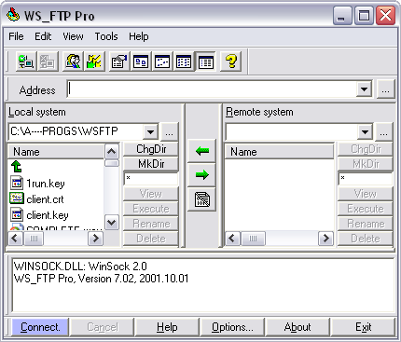The image size is (401, 342).
Task: Click the green left transfer arrow
Action: (202, 151)
